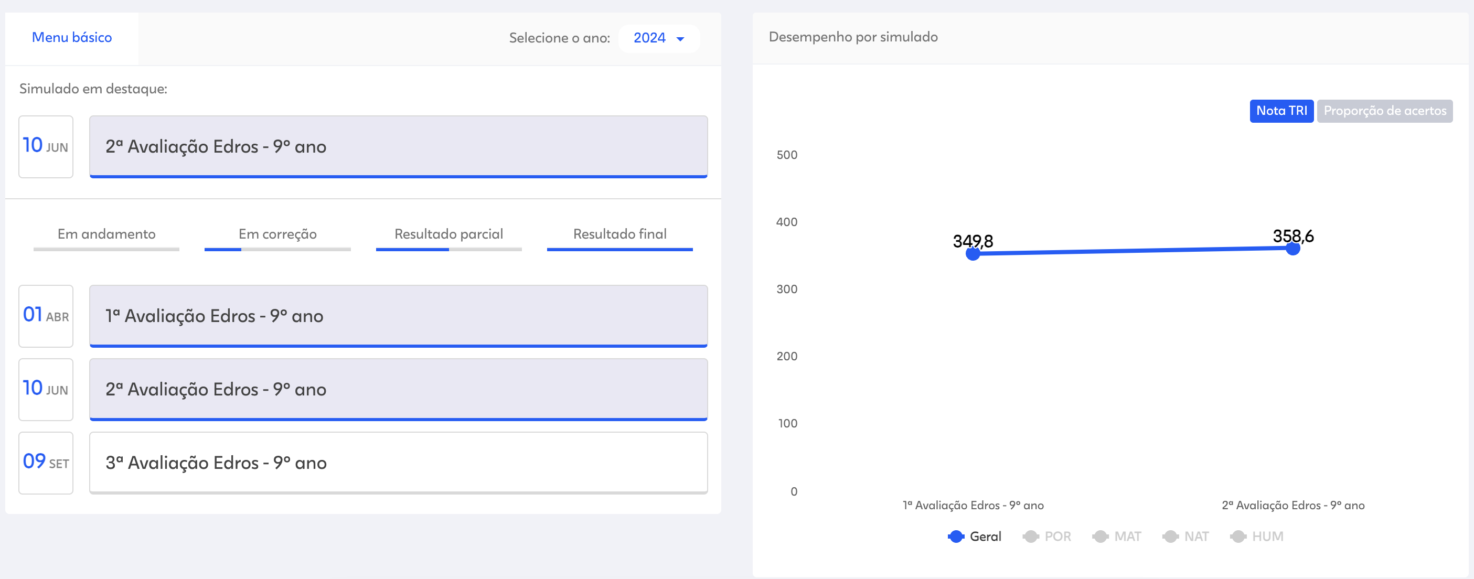This screenshot has width=1474, height=579.
Task: Switch chart to Nota TRI
Action: pos(1281,111)
